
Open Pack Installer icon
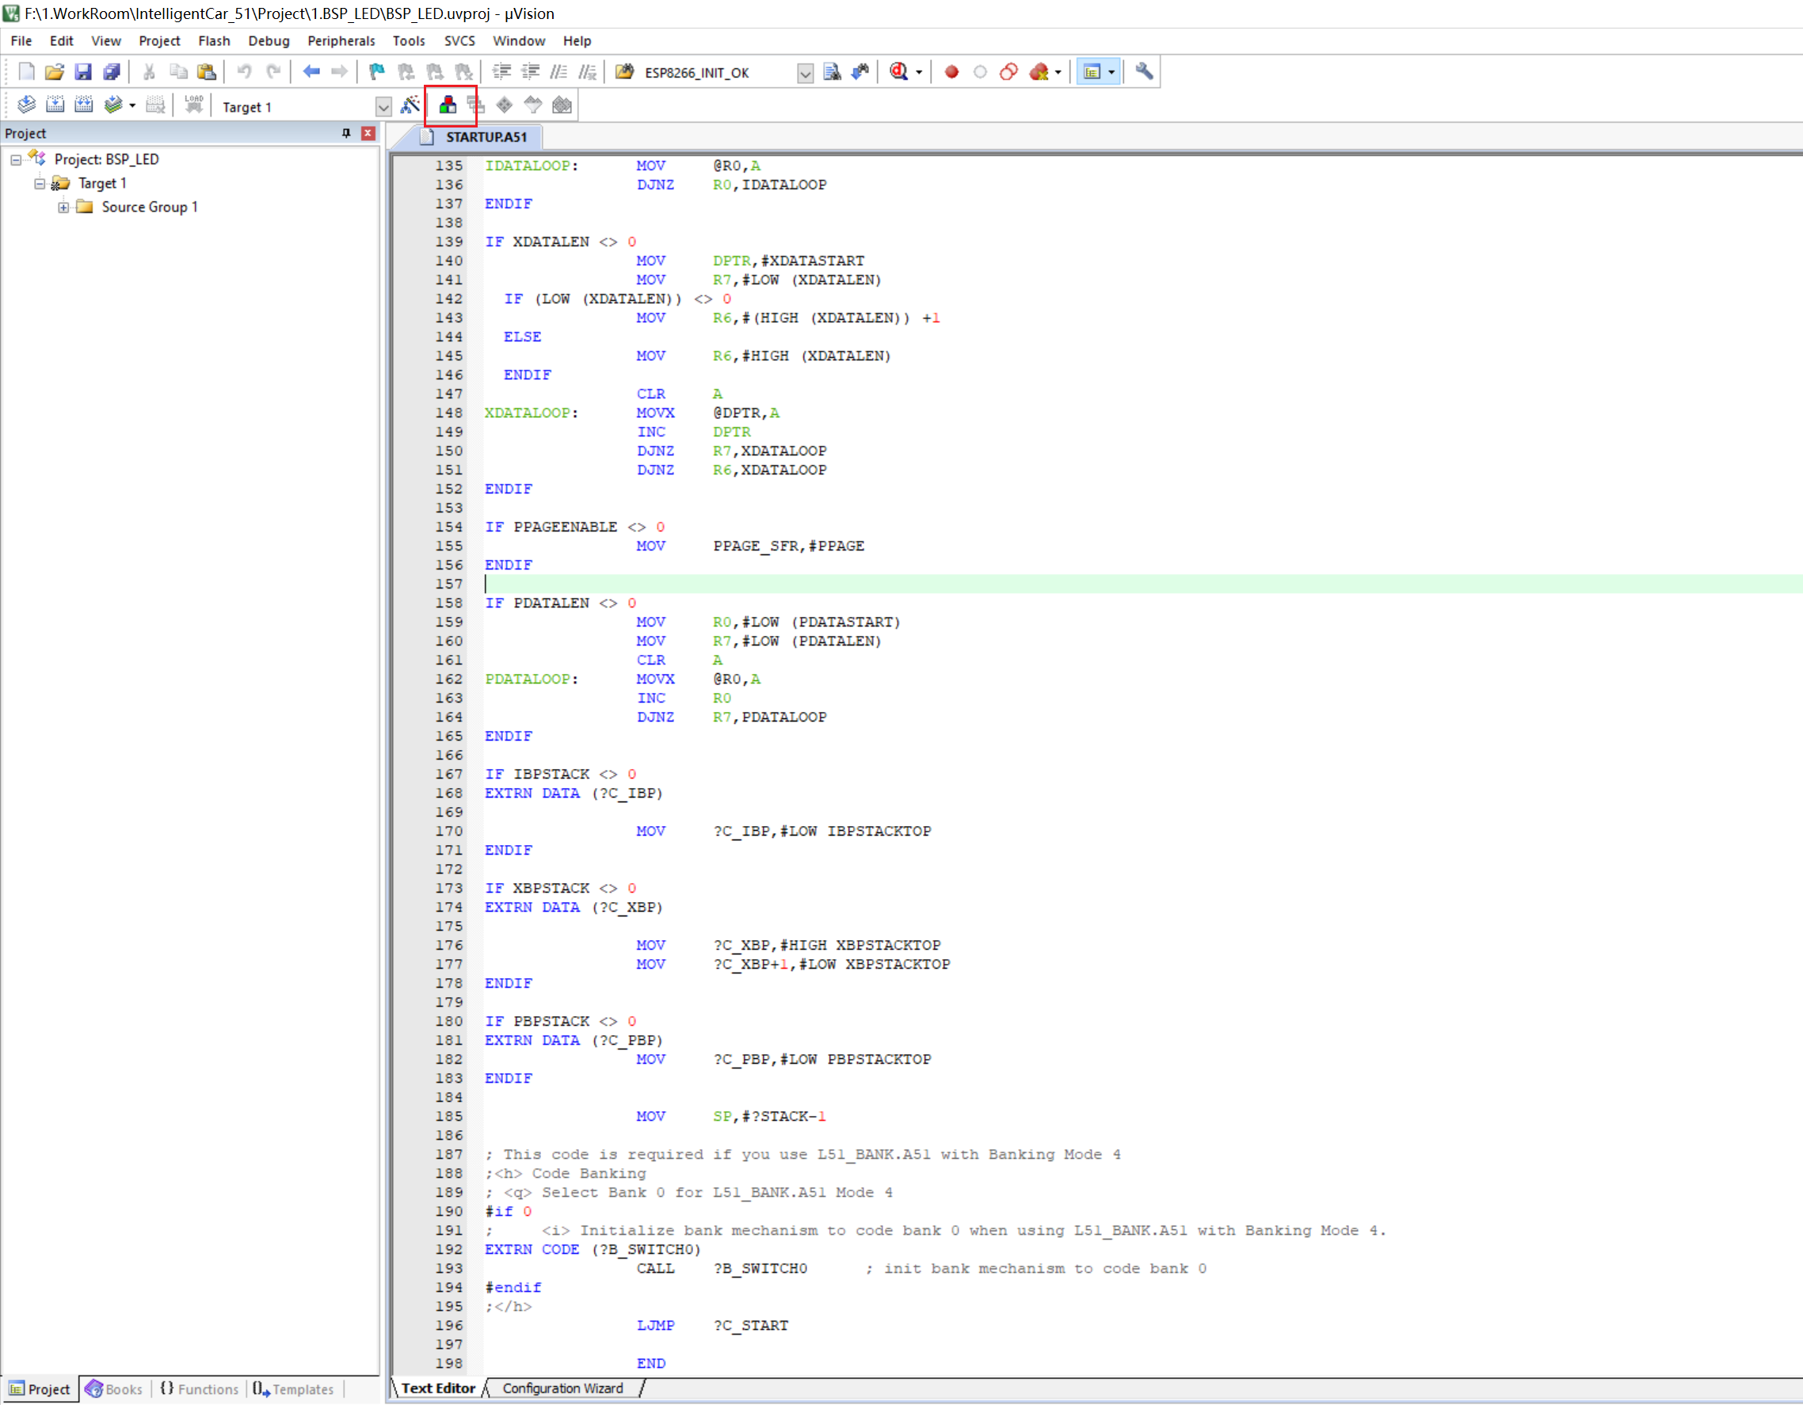[562, 105]
